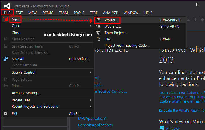Open the TOOLS menu
This screenshot has height=130, width=205.
[79, 13]
